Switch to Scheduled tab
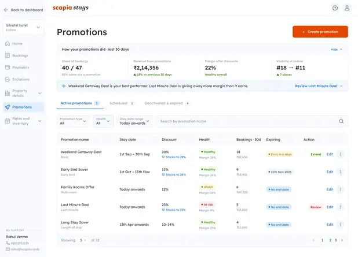The width and height of the screenshot is (358, 257). click(x=122, y=103)
